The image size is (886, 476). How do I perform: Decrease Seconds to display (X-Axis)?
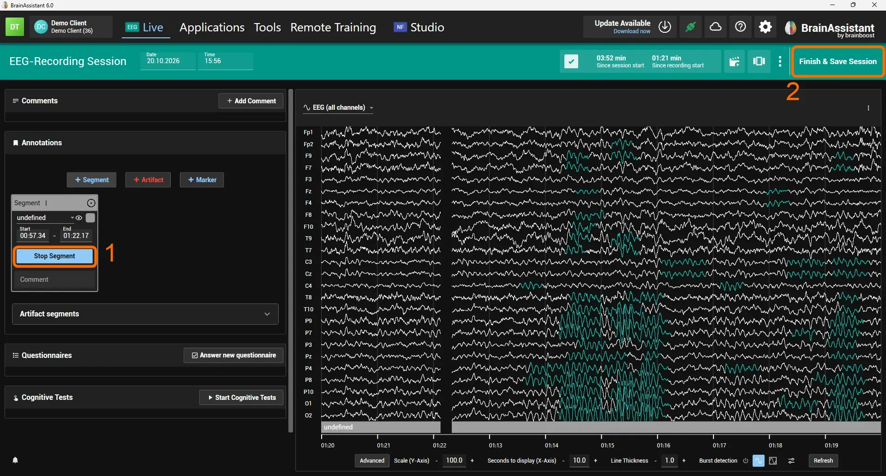tap(563, 461)
